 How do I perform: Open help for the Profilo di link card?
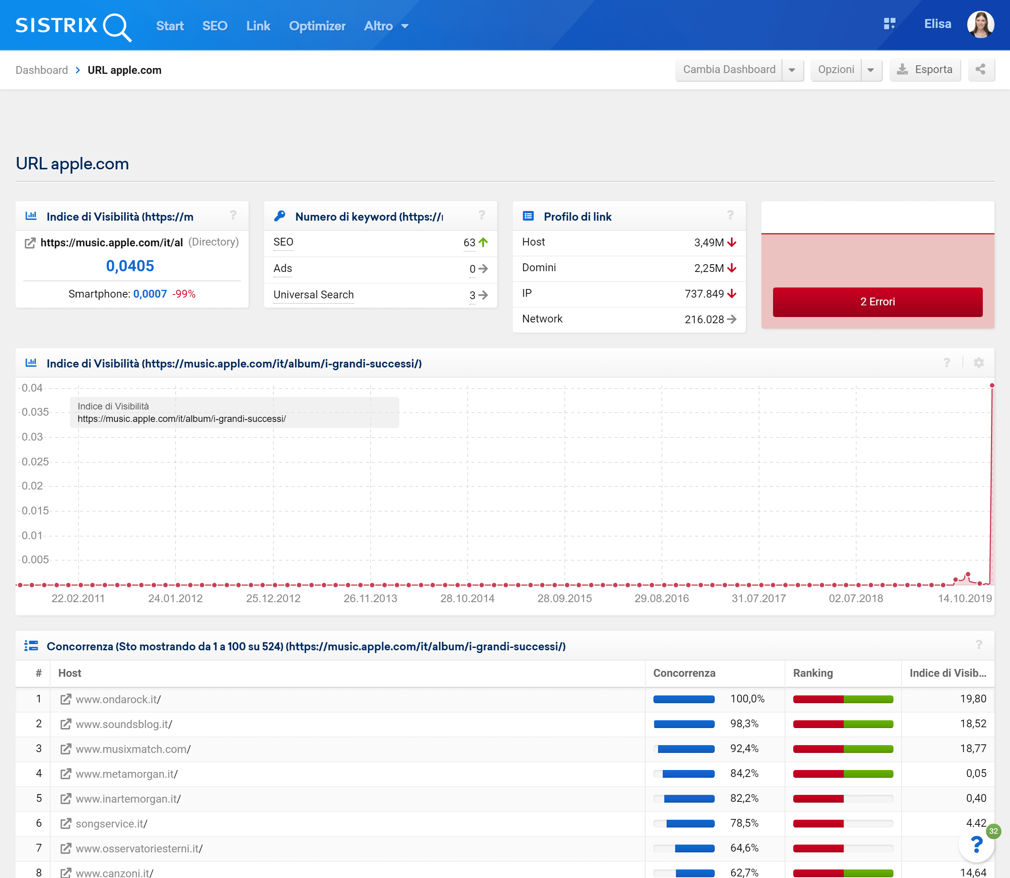click(x=730, y=215)
